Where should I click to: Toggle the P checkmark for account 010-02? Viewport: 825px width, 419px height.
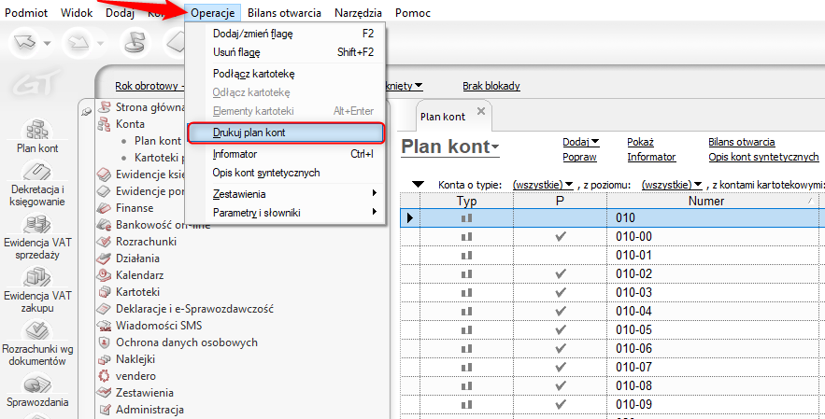(560, 273)
